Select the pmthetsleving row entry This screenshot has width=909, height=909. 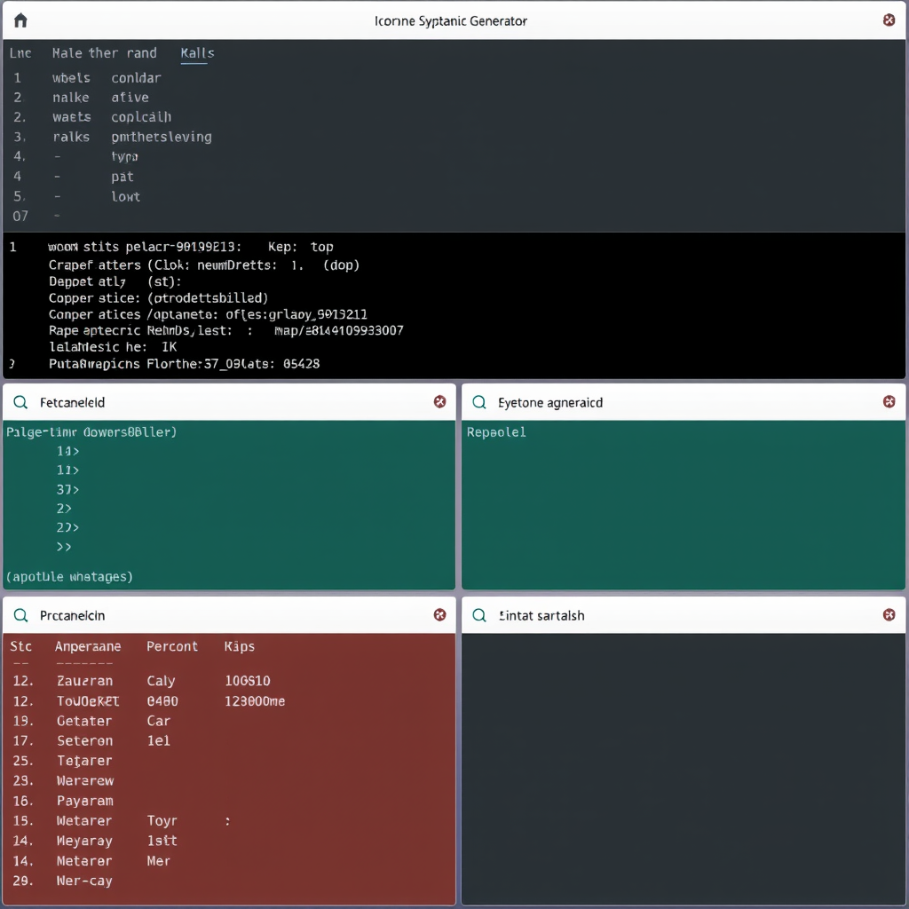click(162, 137)
